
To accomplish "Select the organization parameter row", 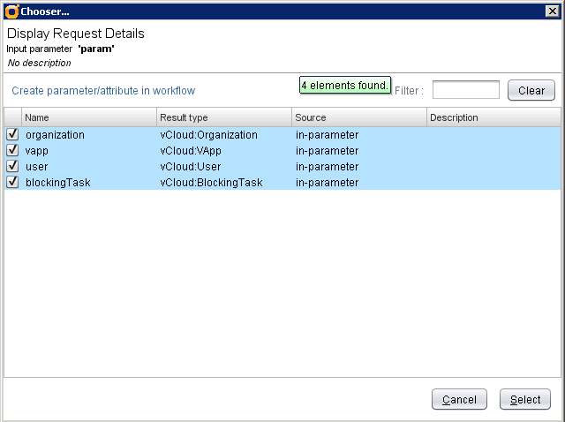I will [56, 135].
